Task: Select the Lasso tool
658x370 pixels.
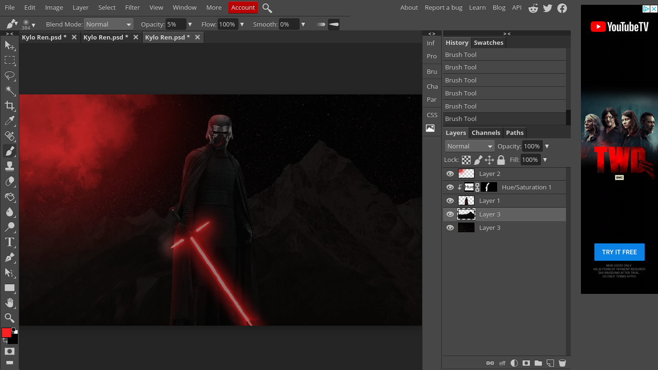Action: [9, 76]
